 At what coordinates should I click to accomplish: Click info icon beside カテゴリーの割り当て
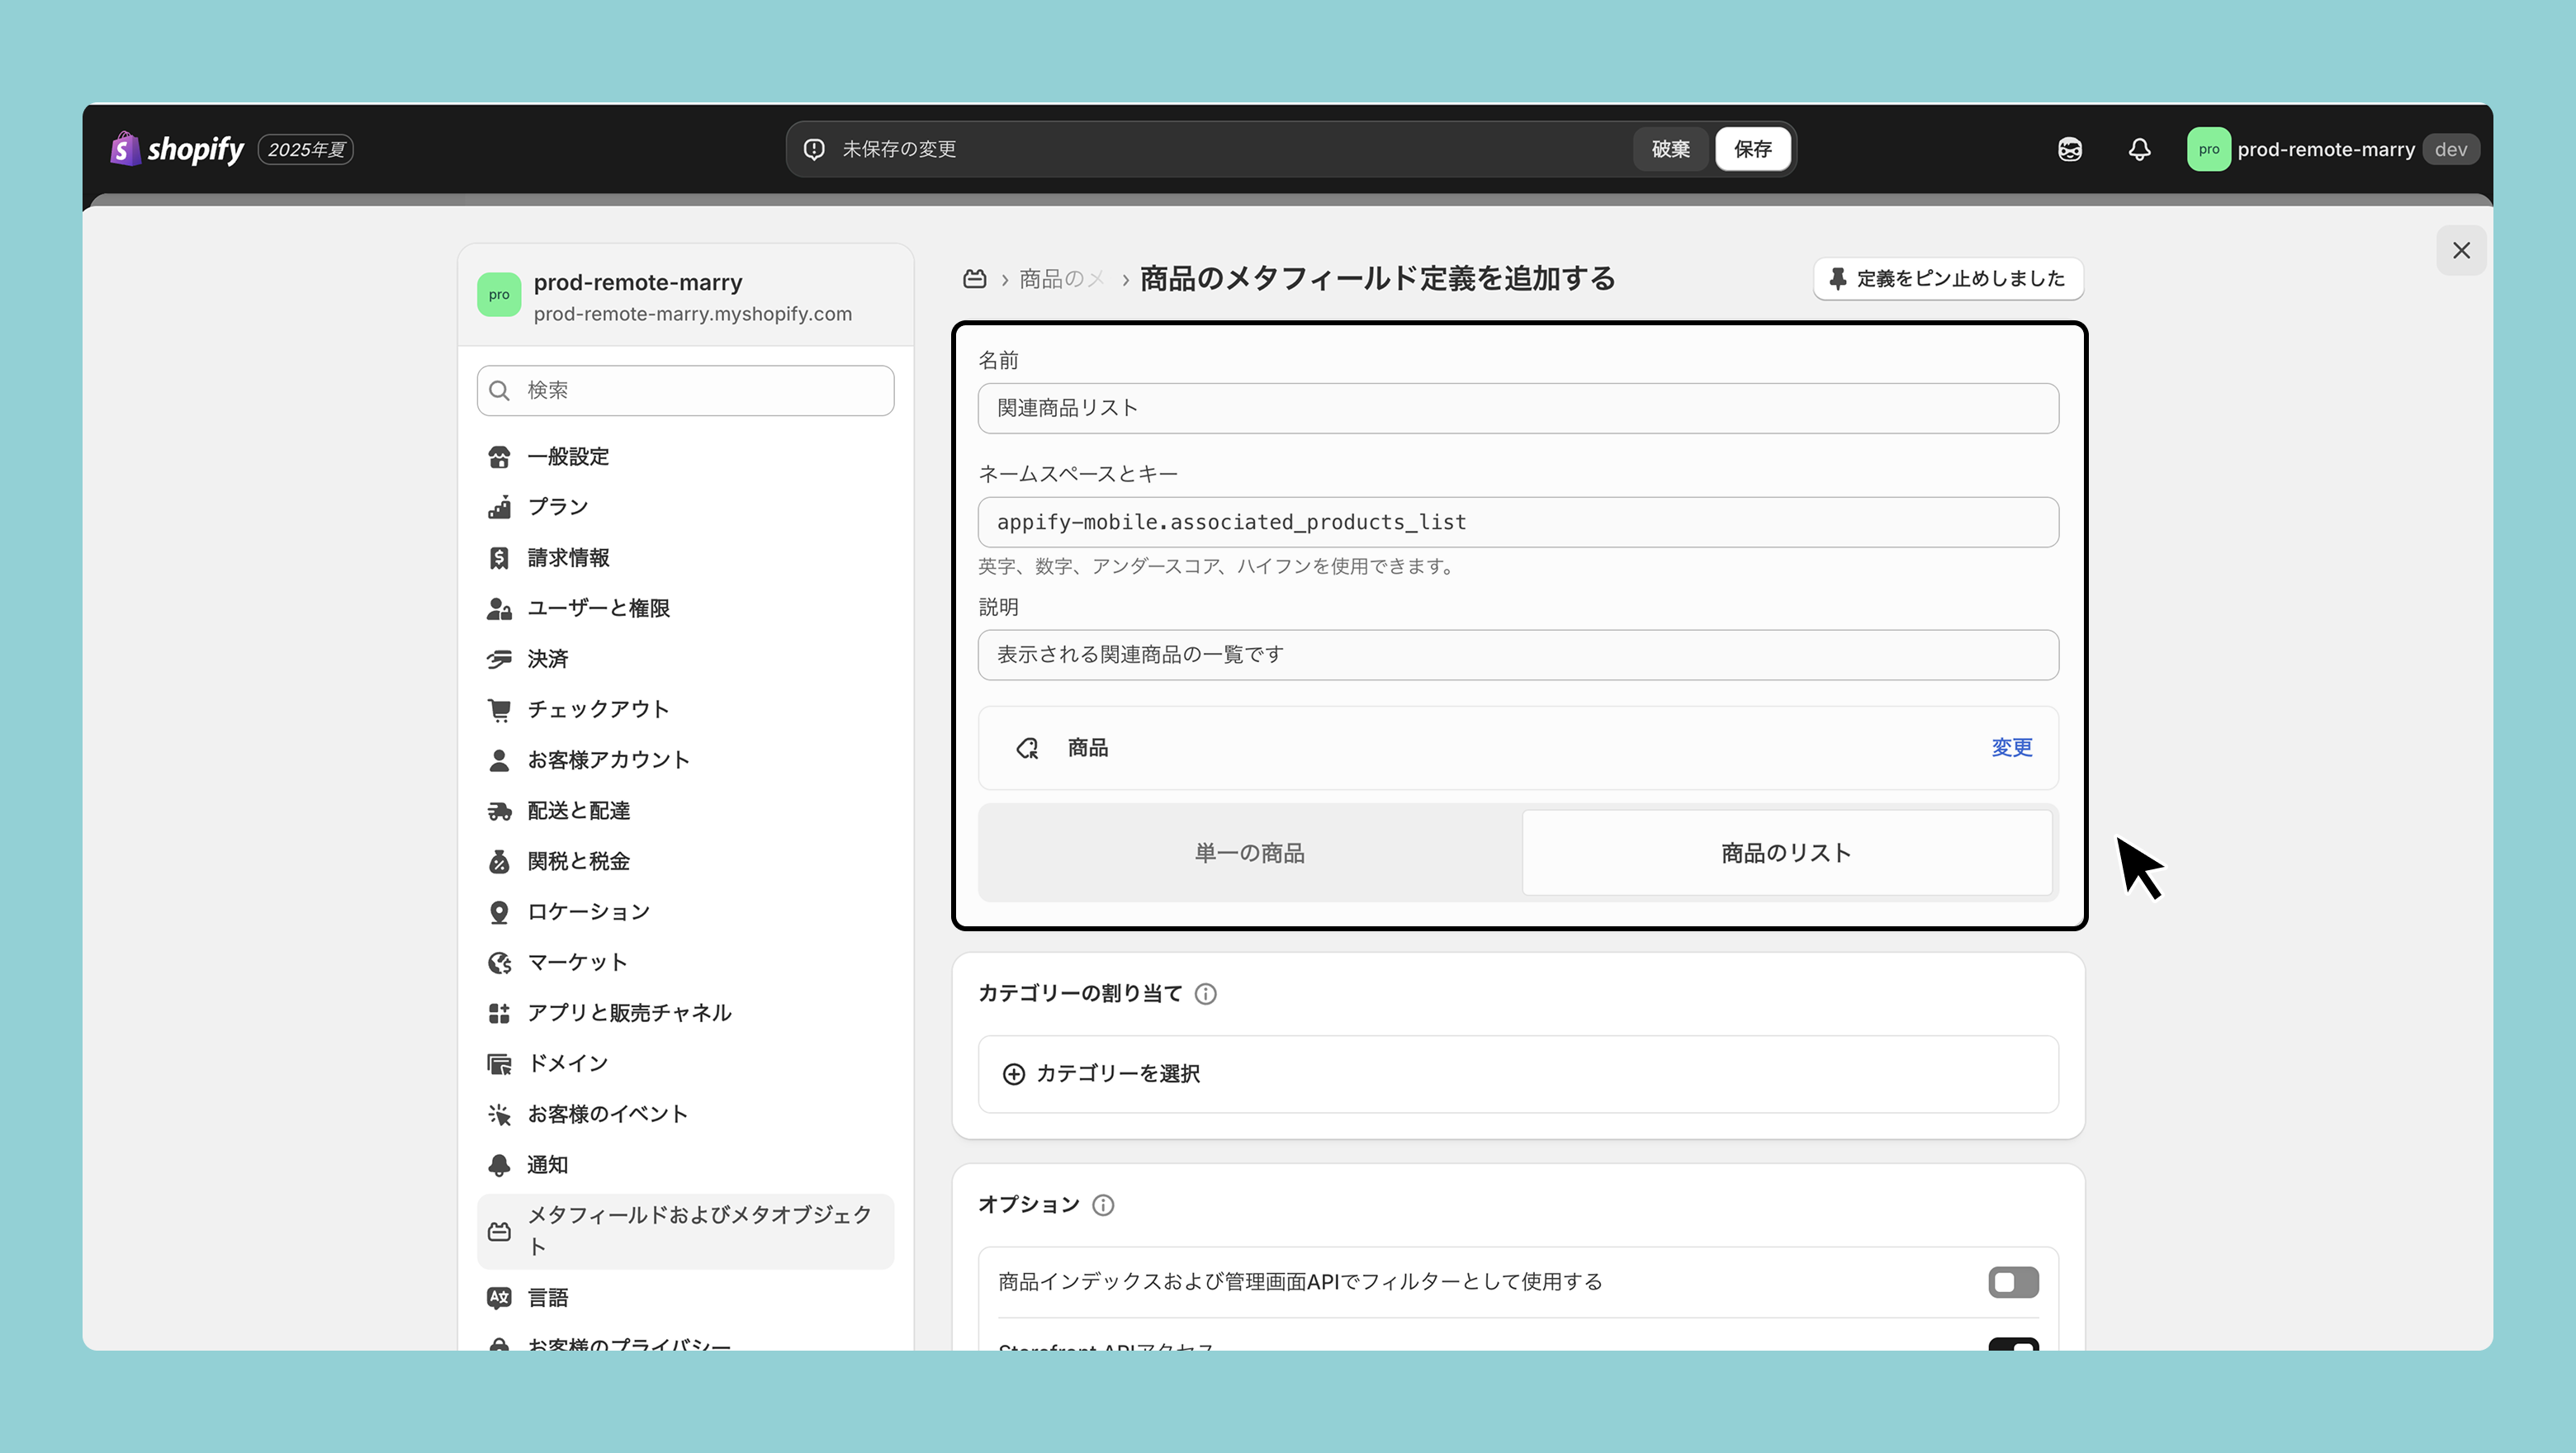tap(1206, 993)
